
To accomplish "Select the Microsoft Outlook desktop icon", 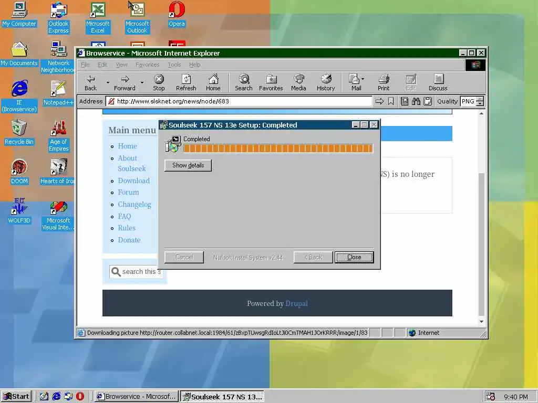I will click(137, 18).
